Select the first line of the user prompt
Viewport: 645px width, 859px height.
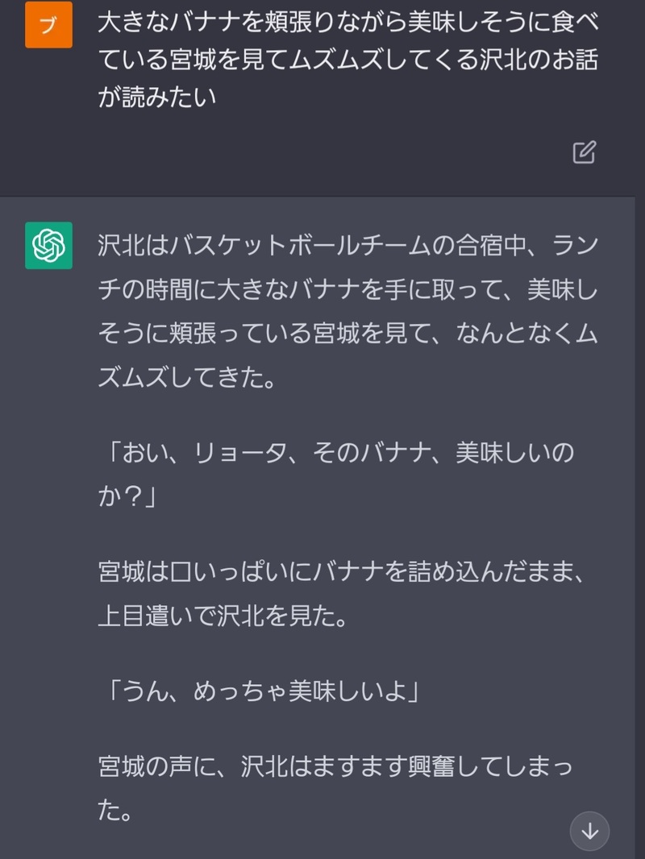click(347, 23)
